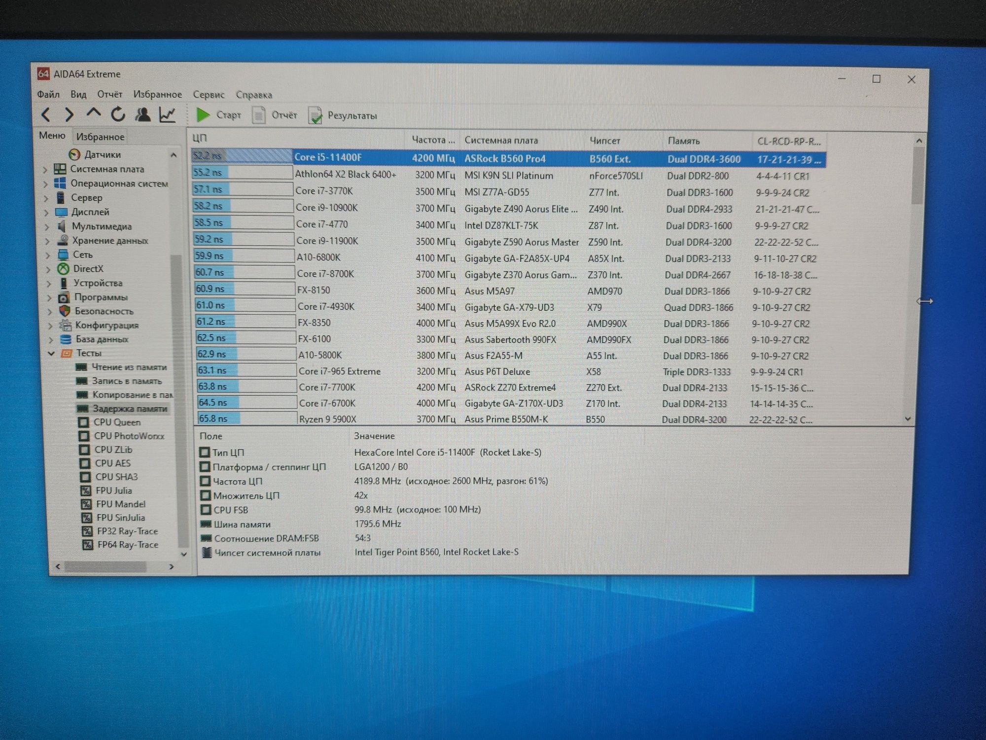Click the Безопасность shield icon
Screen dimensions: 986x740
tap(64, 311)
